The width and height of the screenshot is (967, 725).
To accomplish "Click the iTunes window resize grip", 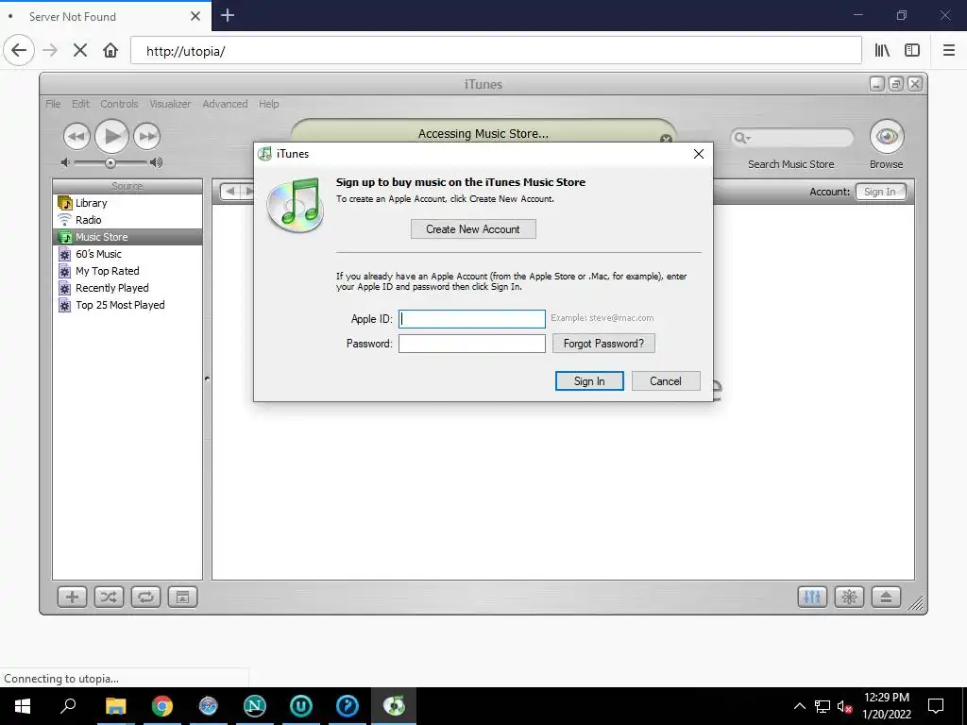I will click(917, 603).
